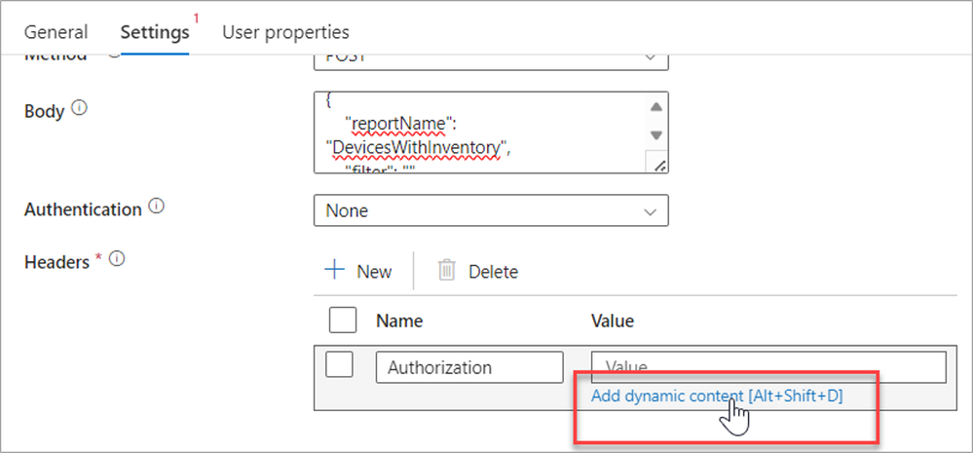Switch to the General tab
973x453 pixels.
click(56, 32)
